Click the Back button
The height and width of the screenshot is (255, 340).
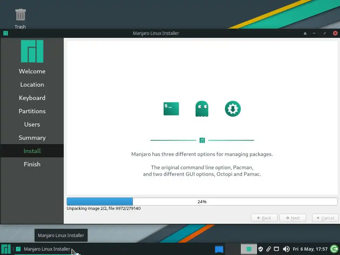pos(264,218)
